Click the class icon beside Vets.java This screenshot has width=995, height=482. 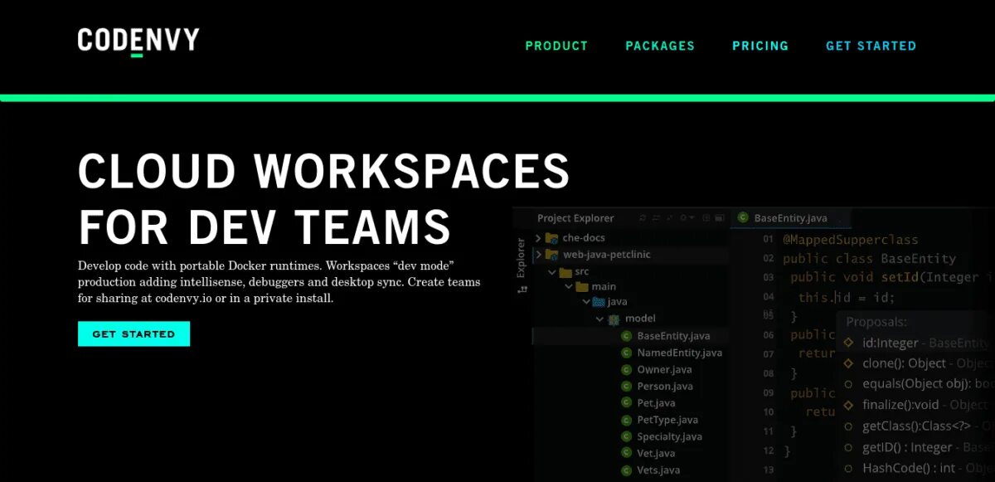click(628, 470)
